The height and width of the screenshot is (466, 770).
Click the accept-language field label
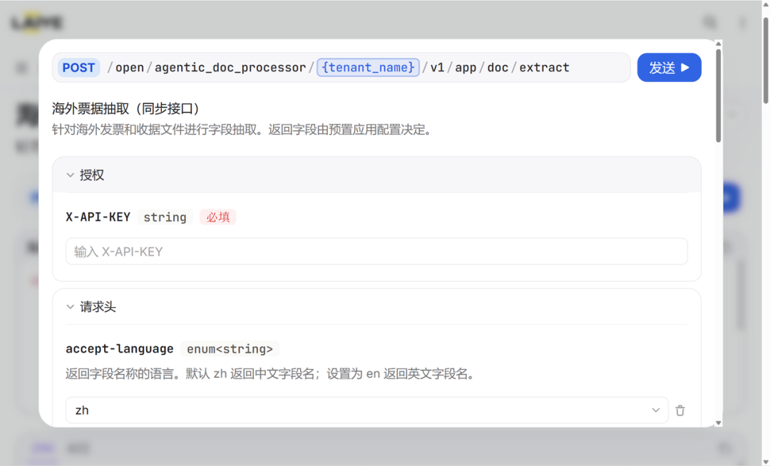(x=119, y=348)
